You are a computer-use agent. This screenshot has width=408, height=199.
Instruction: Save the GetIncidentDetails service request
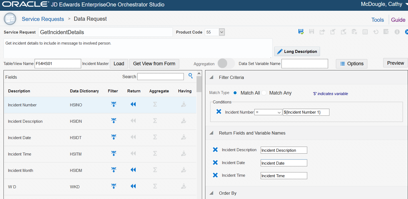(301, 32)
